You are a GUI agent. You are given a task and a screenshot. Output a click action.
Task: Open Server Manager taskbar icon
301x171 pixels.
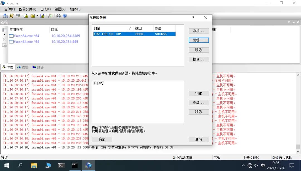(x=48, y=165)
